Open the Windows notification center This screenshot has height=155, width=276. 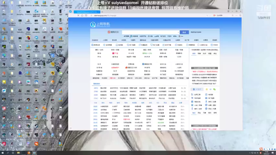tap(273, 153)
